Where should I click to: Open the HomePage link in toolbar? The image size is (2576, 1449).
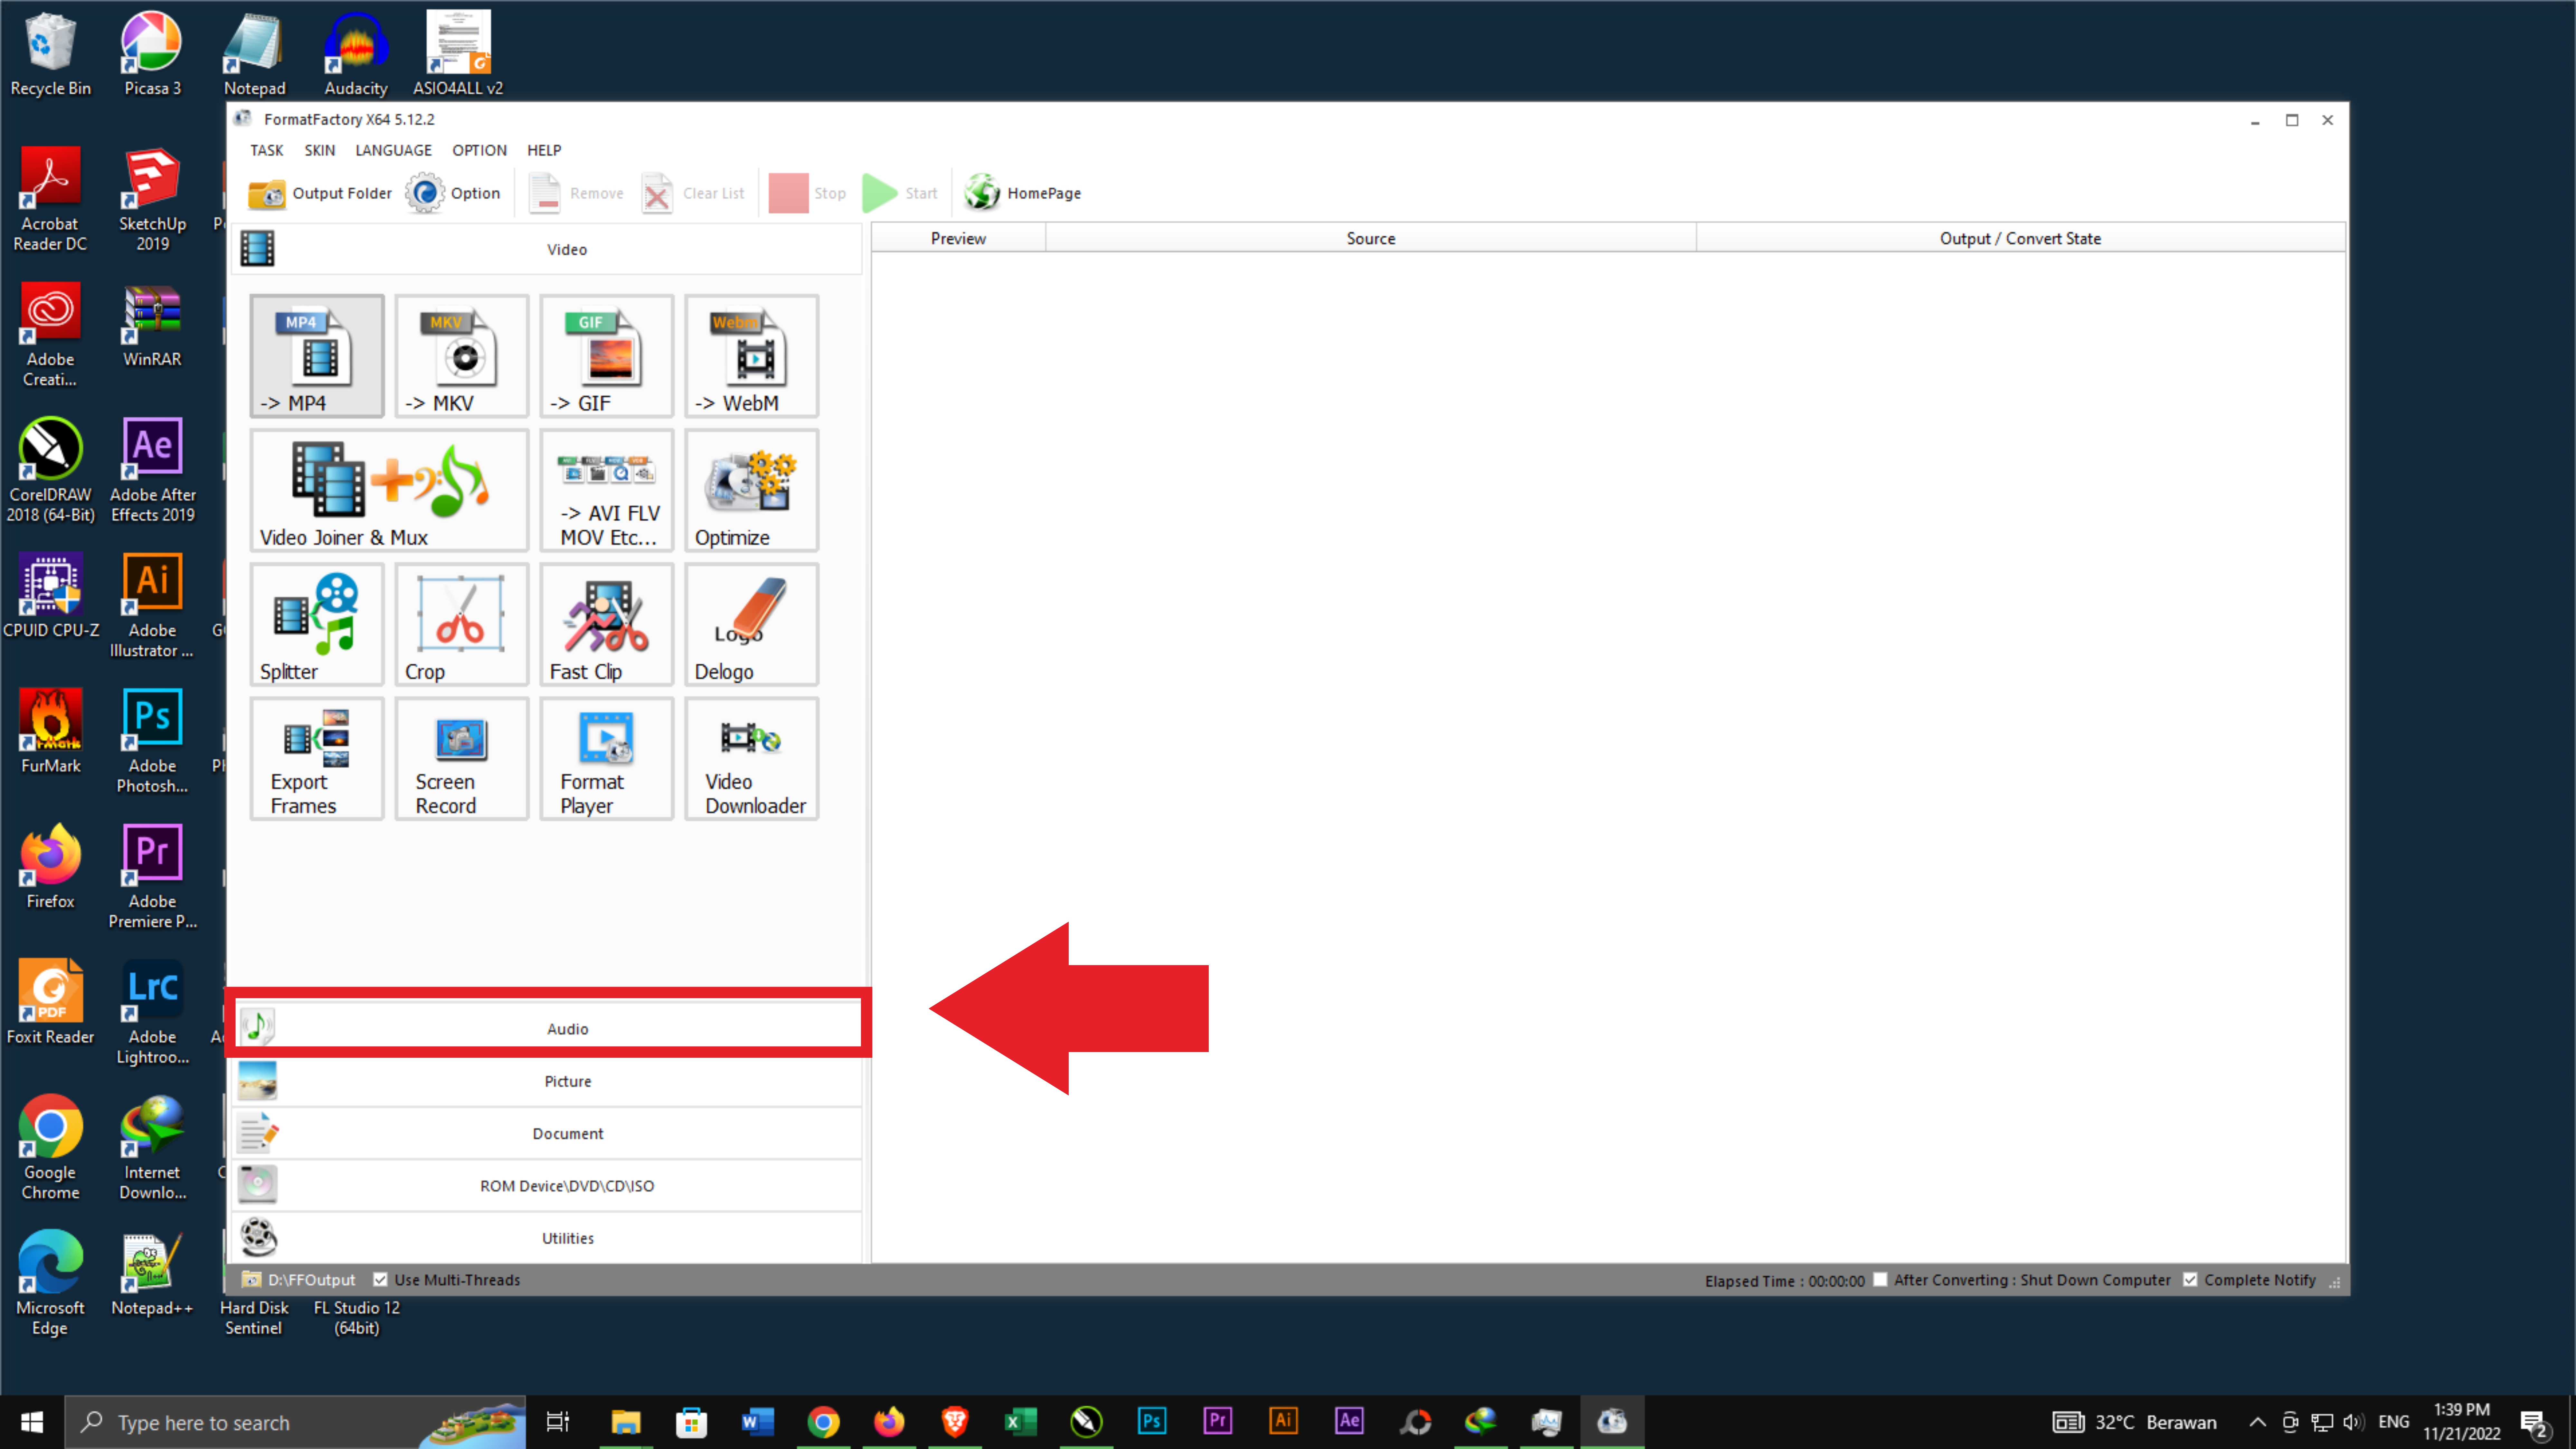(1022, 193)
